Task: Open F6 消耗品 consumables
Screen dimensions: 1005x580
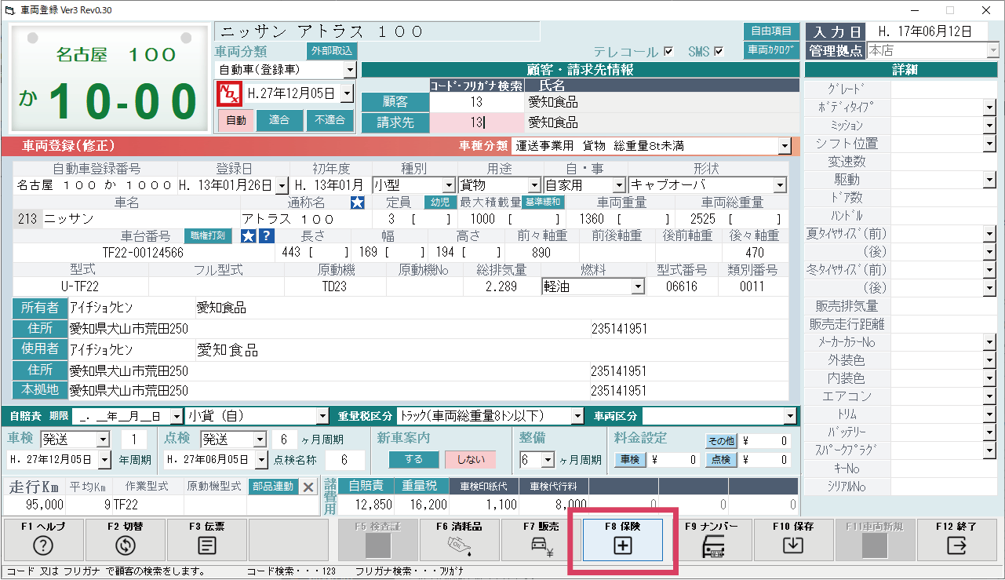Action: coord(458,539)
